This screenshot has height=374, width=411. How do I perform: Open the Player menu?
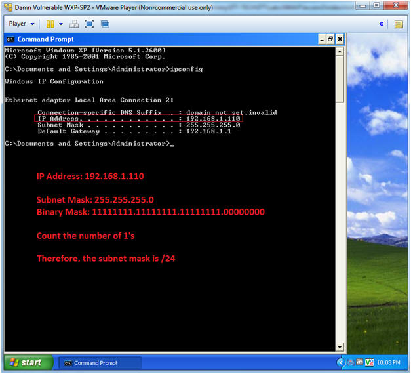pos(22,24)
